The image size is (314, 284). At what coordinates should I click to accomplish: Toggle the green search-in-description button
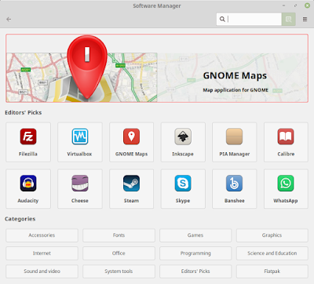(289, 19)
